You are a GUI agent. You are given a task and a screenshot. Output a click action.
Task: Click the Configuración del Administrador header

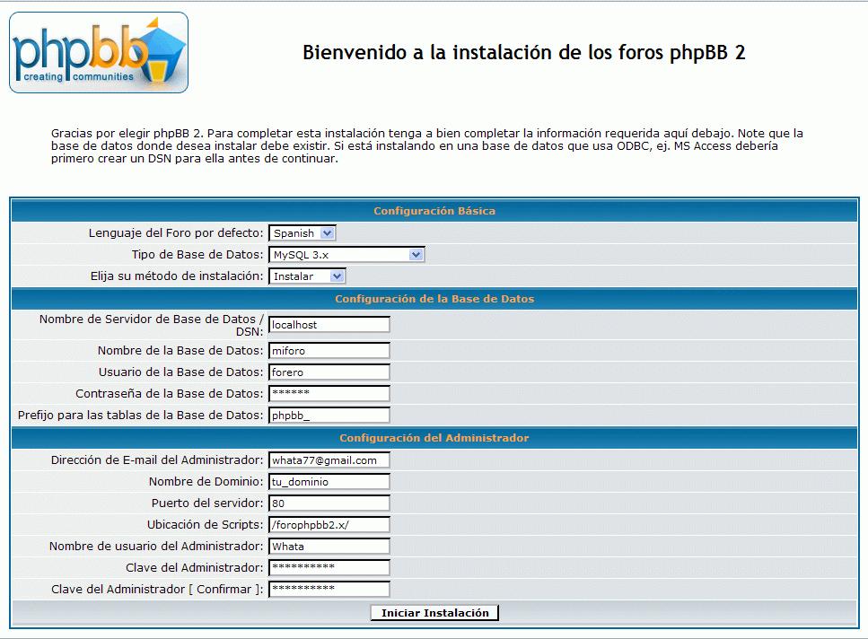(434, 438)
